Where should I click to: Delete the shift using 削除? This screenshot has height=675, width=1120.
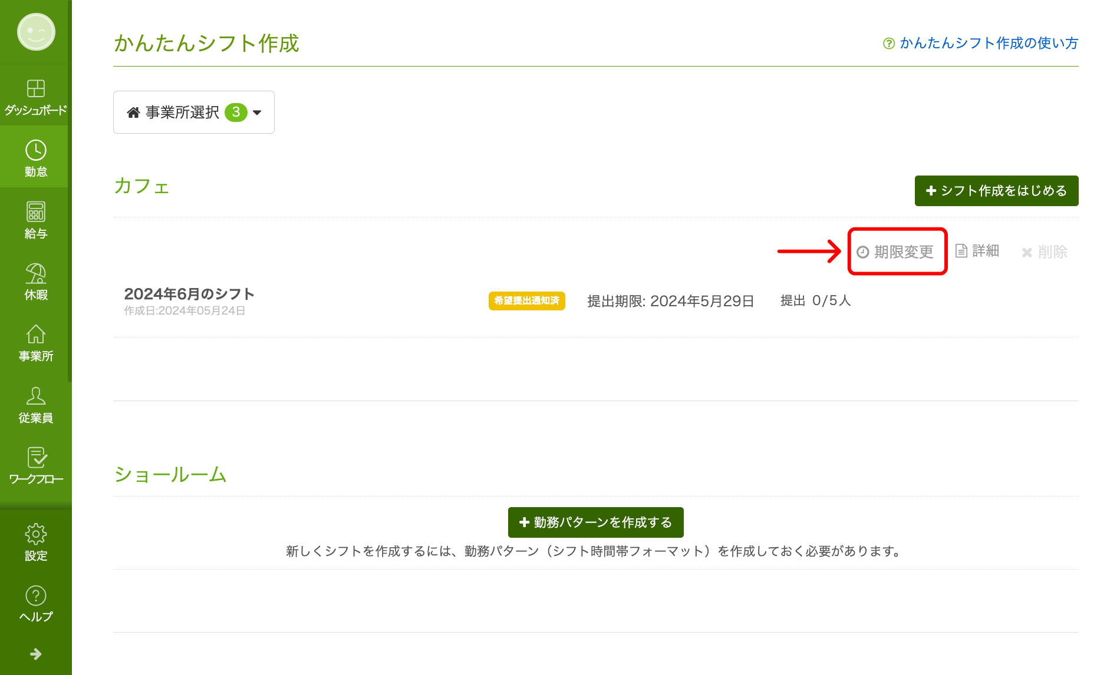pos(1045,252)
